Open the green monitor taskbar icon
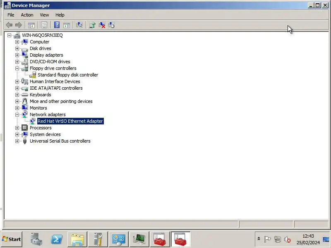331x248 pixels. tap(139, 239)
